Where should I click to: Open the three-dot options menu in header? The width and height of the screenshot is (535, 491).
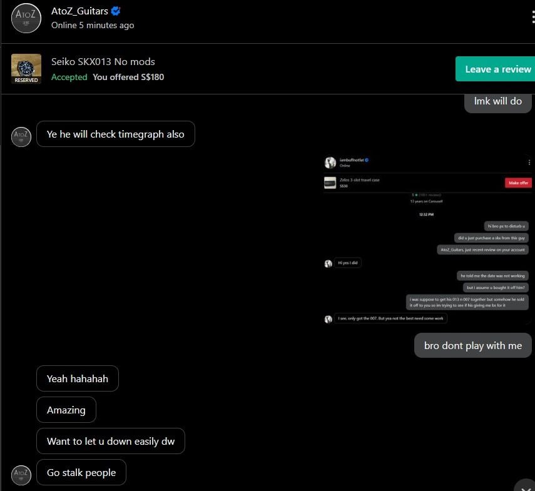tap(533, 17)
